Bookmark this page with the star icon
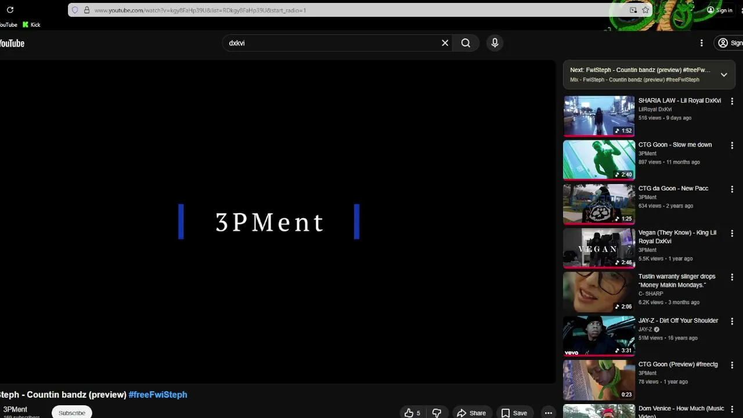Image resolution: width=743 pixels, height=418 pixels. (645, 10)
